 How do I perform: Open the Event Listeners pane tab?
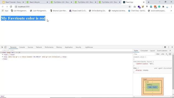[x=162, y=51]
